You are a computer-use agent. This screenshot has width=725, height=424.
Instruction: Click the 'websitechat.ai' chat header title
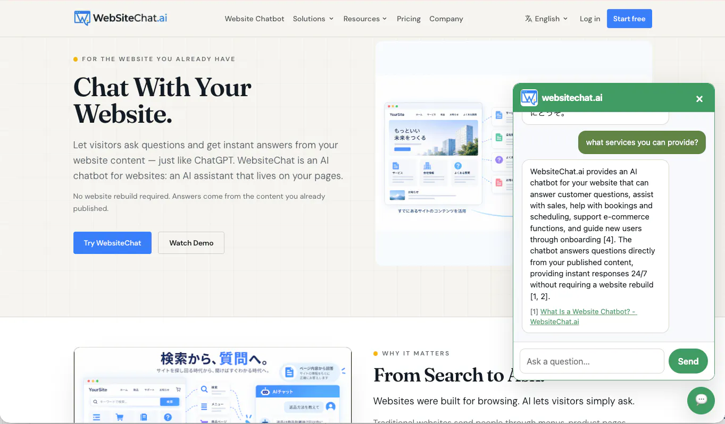(x=572, y=98)
